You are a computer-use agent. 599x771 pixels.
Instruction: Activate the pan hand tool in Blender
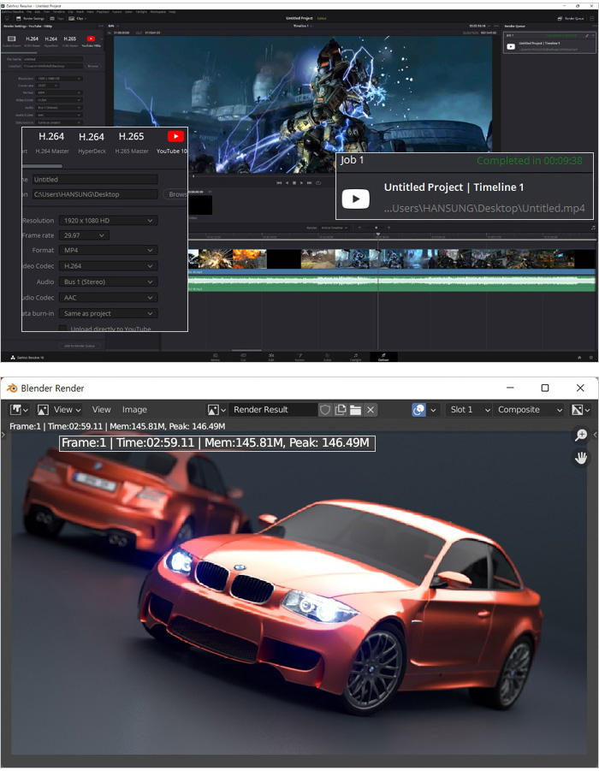point(581,458)
